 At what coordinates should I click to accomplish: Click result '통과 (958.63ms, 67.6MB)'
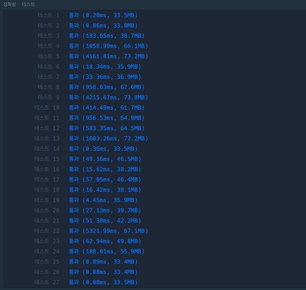coord(107,87)
